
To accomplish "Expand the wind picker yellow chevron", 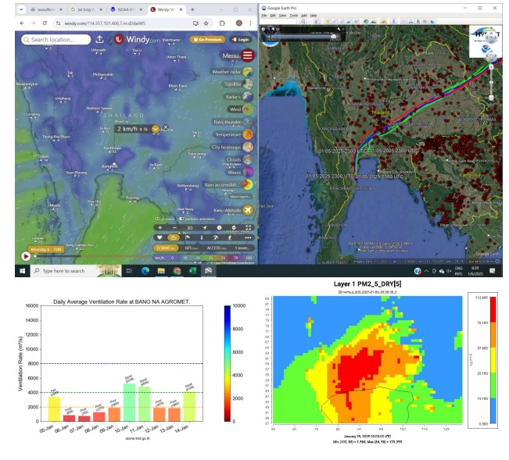I will (156, 129).
